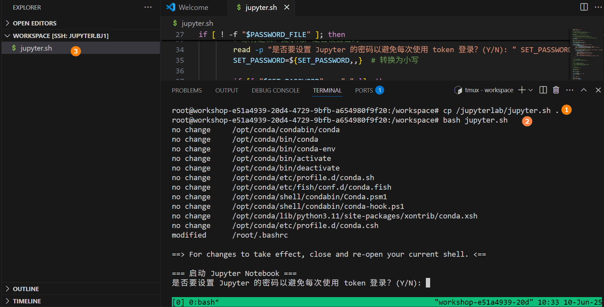This screenshot has width=604, height=307.
Task: Select jupyter.sh in the file explorer
Action: (36, 48)
